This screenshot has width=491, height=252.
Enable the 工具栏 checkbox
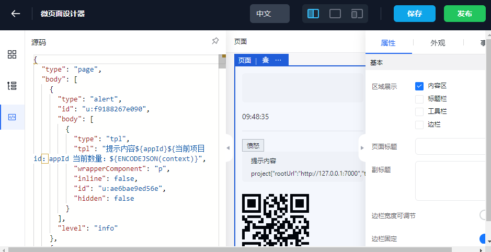coord(419,111)
